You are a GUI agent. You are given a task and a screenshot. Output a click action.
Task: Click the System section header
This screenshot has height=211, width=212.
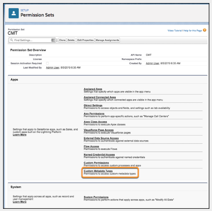pos(16,187)
